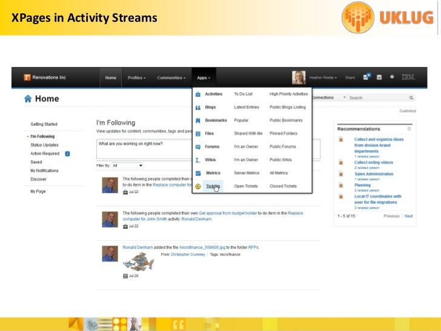Click Ronald Denham avatar on file post
The image size is (441, 331).
110,254
